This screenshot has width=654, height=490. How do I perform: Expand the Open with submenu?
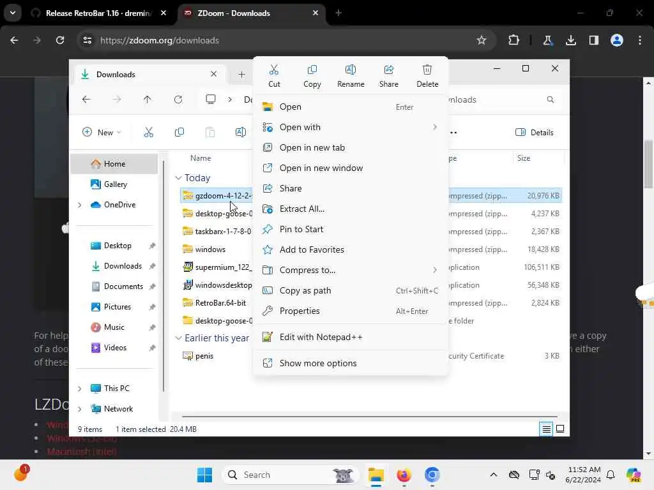click(351, 127)
